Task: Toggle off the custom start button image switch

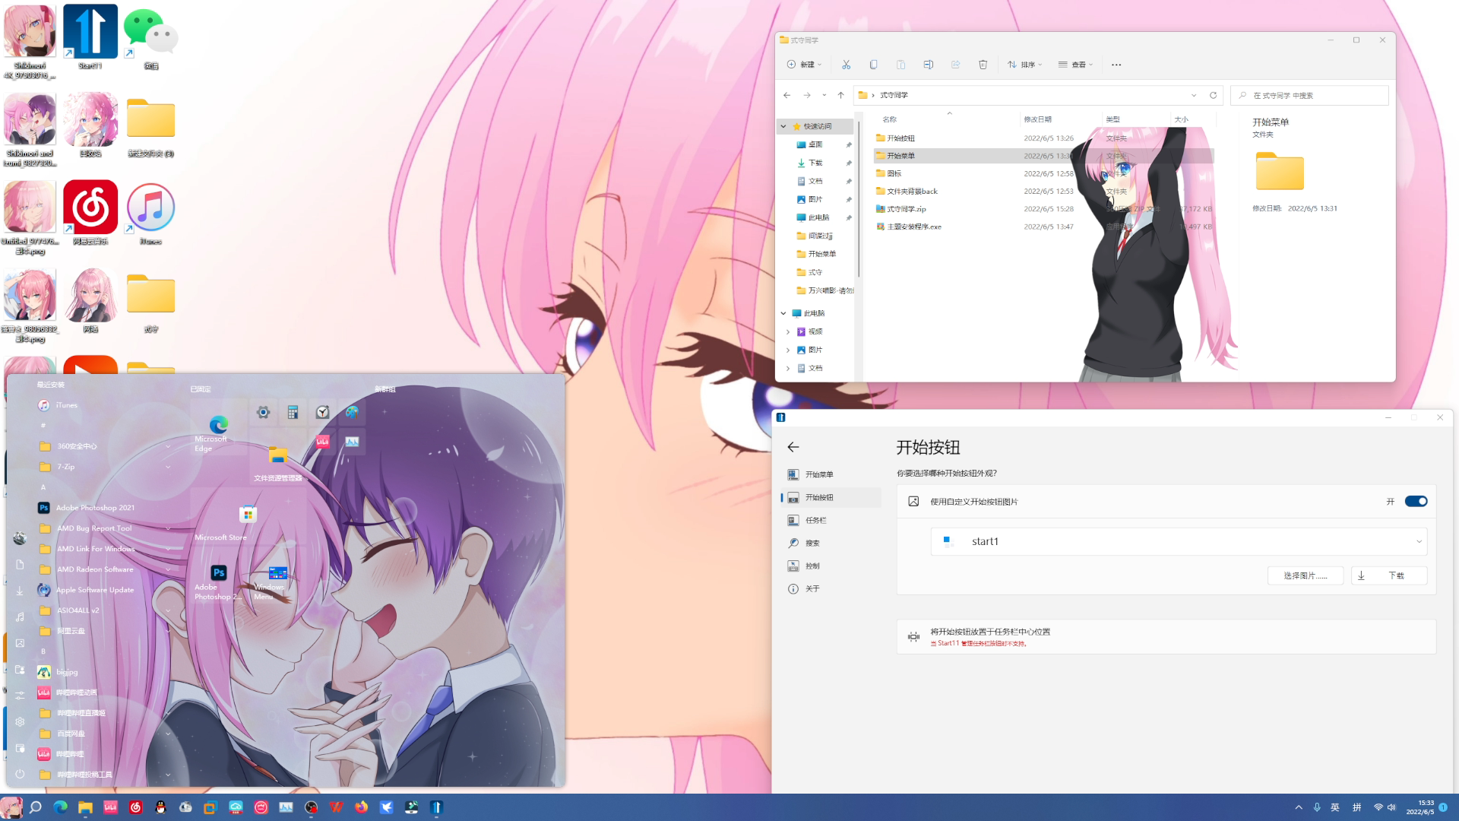Action: tap(1416, 501)
